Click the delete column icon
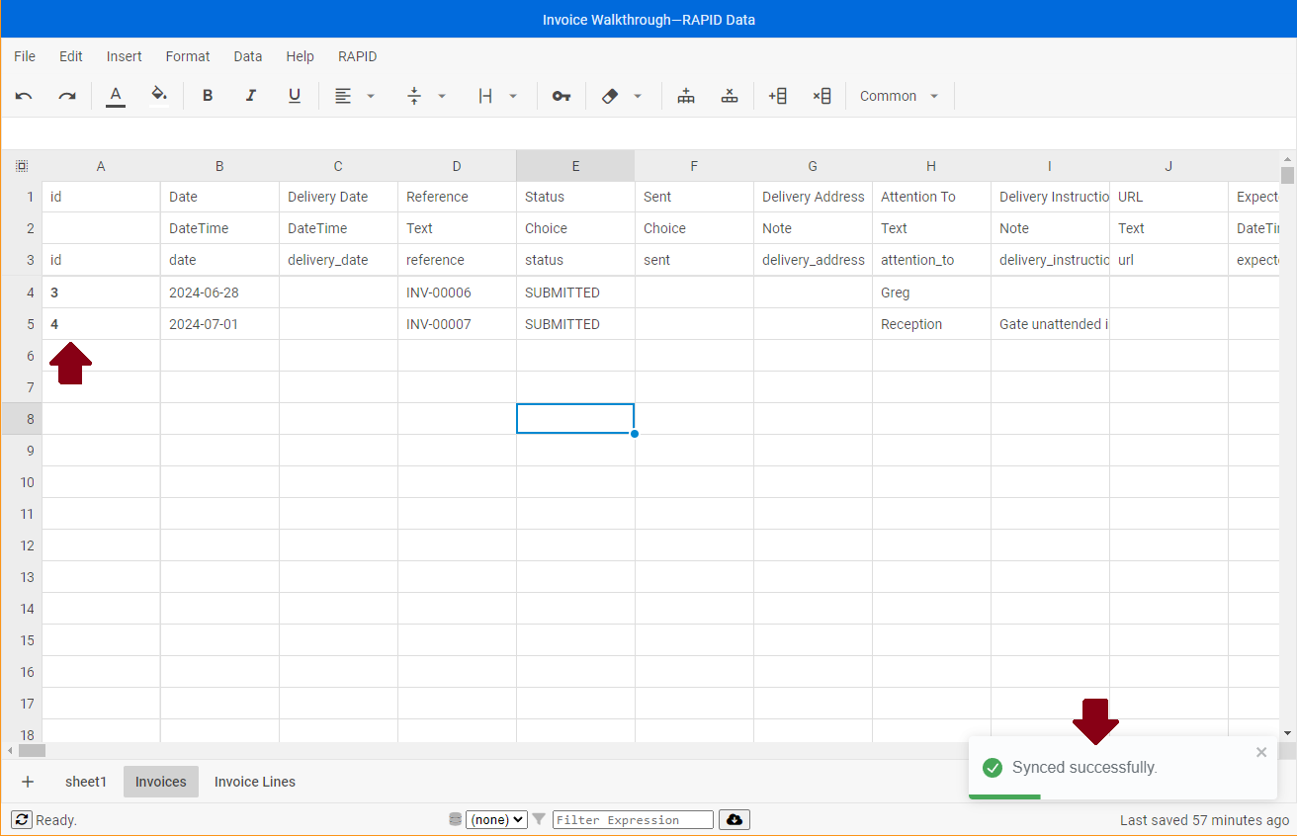The width and height of the screenshot is (1297, 836). pos(821,96)
